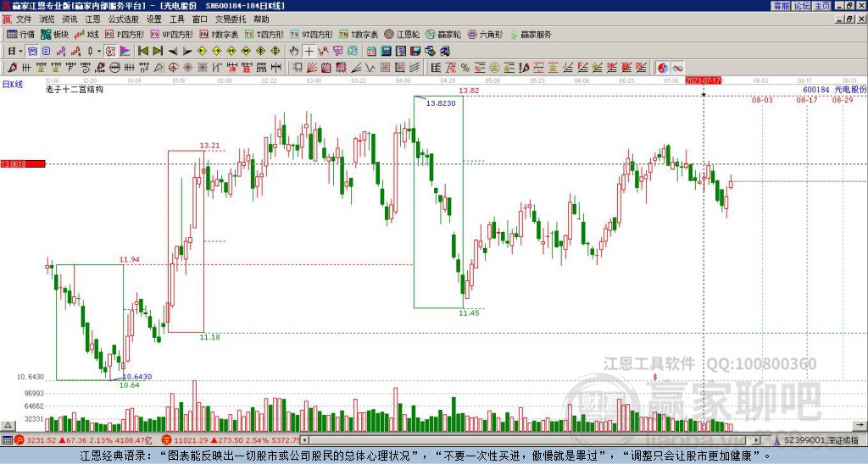Open the 窗口 menu
This screenshot has height=464, width=868.
[x=200, y=19]
